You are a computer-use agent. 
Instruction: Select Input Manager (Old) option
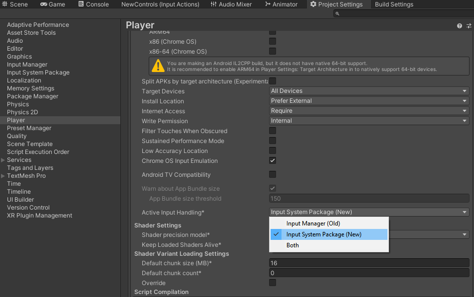313,223
